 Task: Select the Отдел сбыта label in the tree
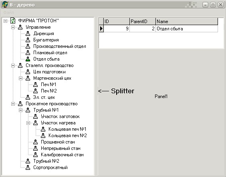46,59
